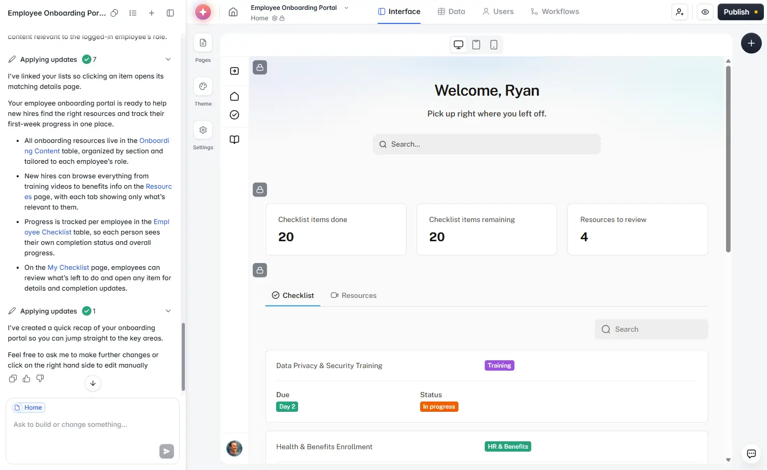Go to the home dashboard icon
Image resolution: width=767 pixels, height=470 pixels.
[x=233, y=12]
